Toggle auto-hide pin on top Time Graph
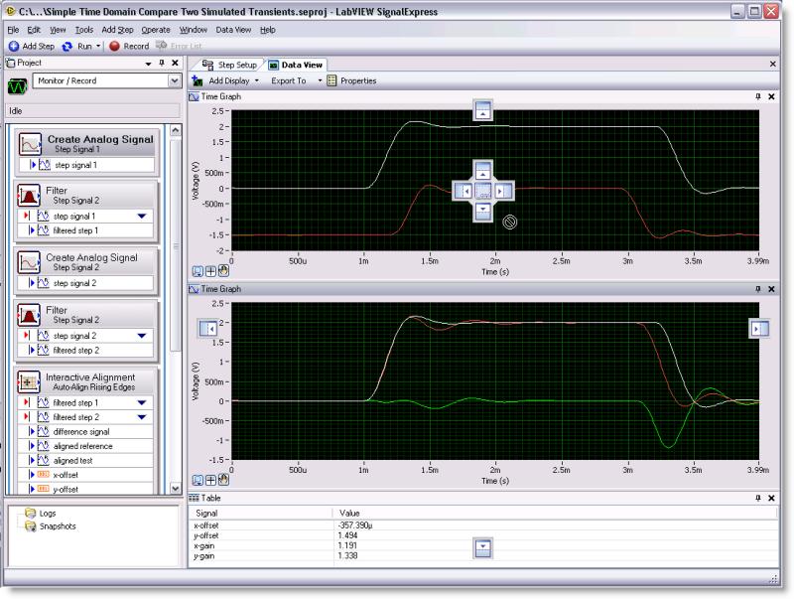Viewport: 794px width, 599px height. pos(758,96)
